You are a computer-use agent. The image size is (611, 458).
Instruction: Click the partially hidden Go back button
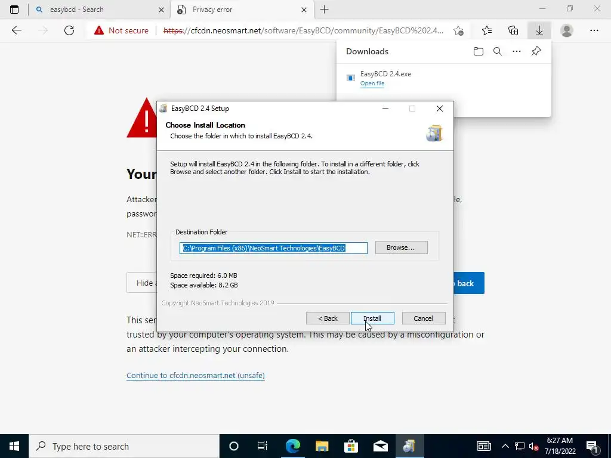[x=469, y=283]
